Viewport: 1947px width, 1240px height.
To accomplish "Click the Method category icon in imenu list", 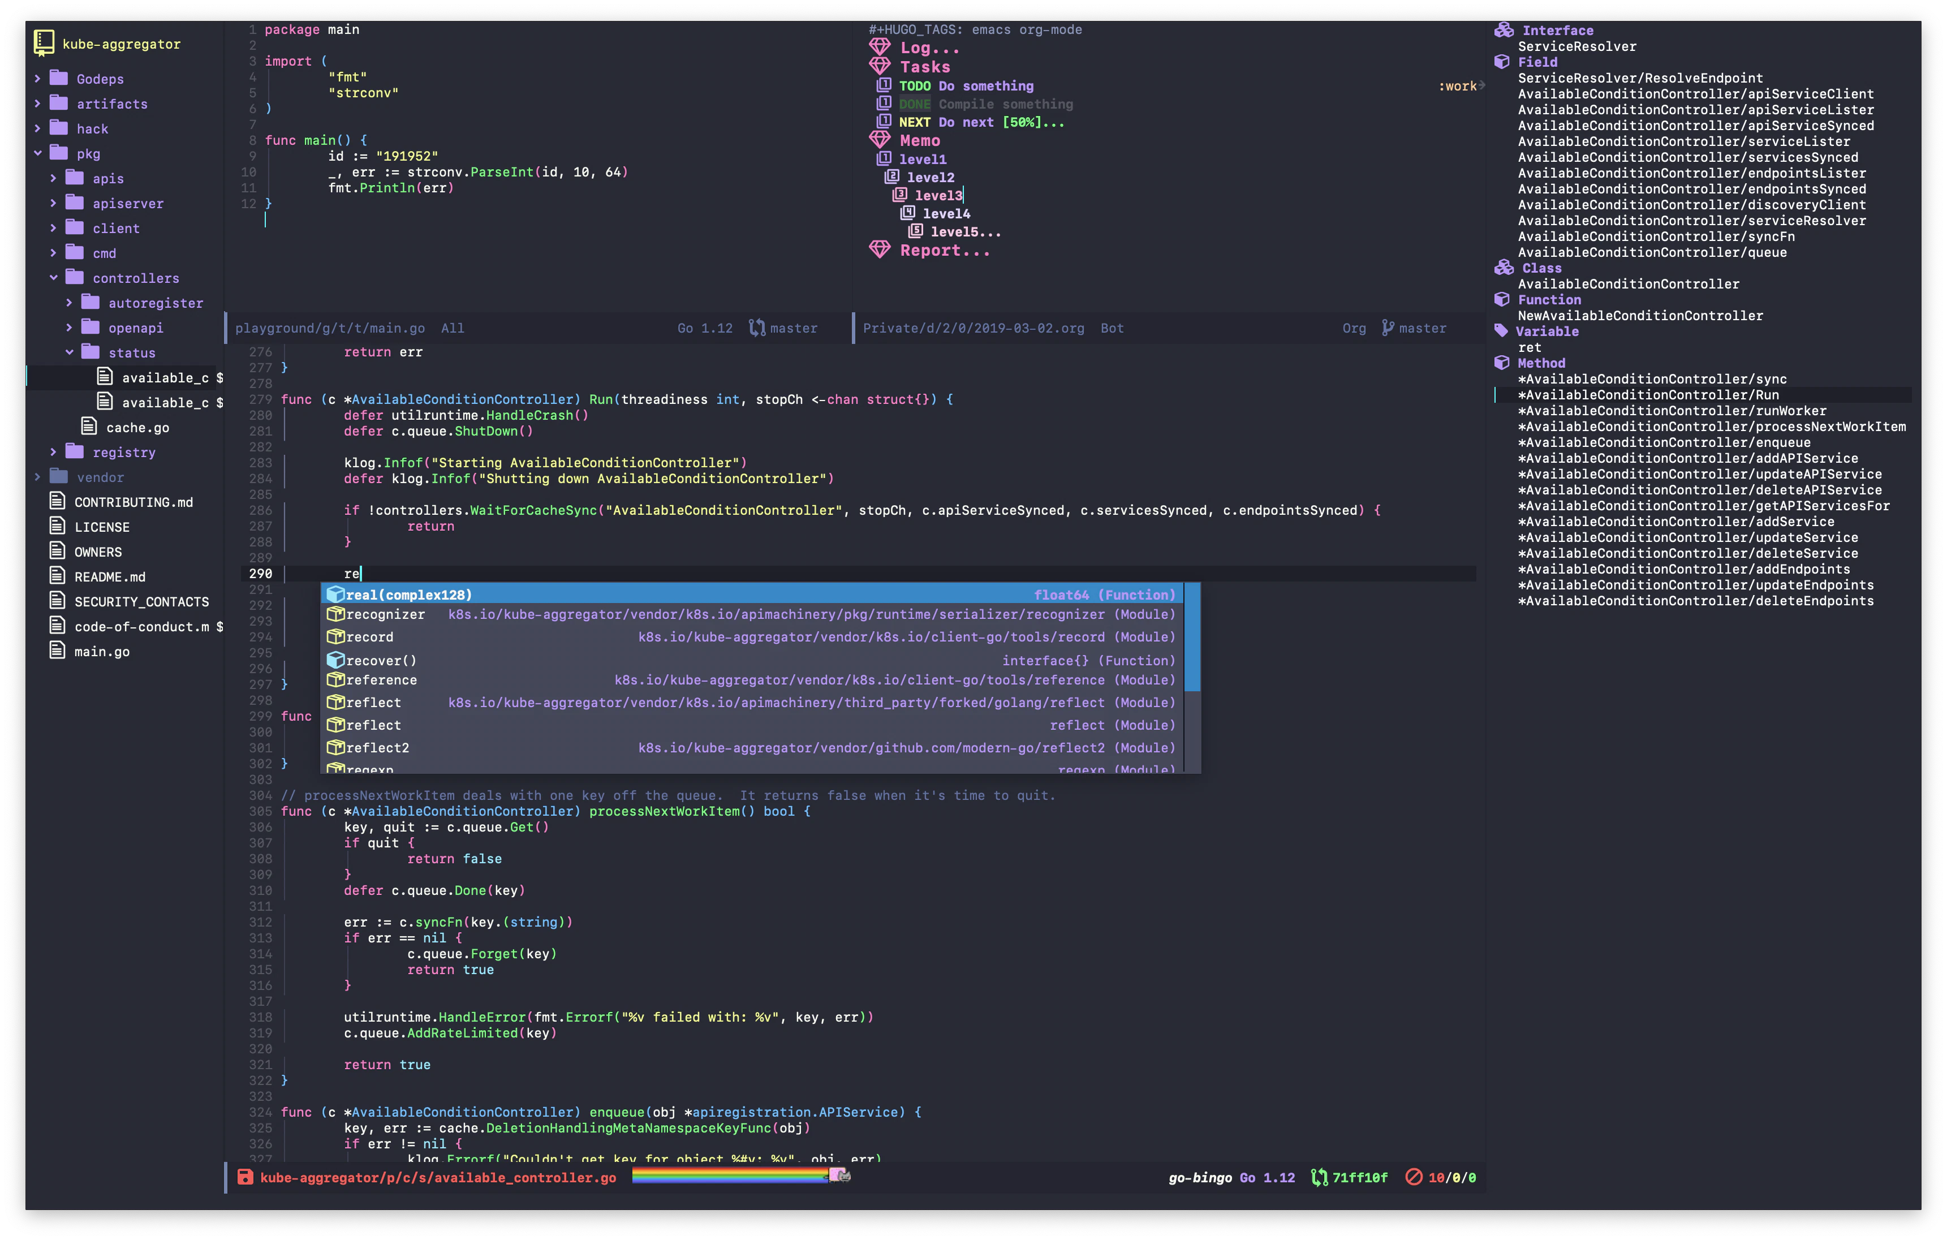I will pos(1502,363).
